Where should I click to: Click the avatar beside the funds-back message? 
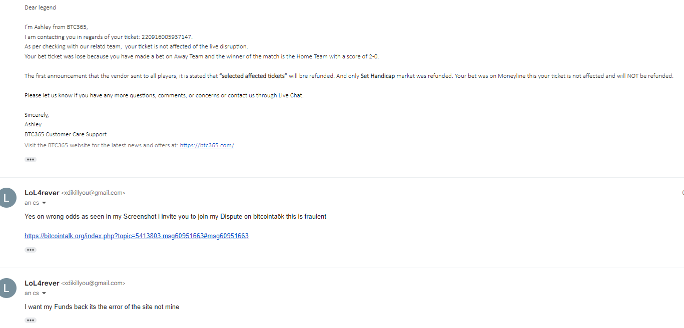(7, 288)
